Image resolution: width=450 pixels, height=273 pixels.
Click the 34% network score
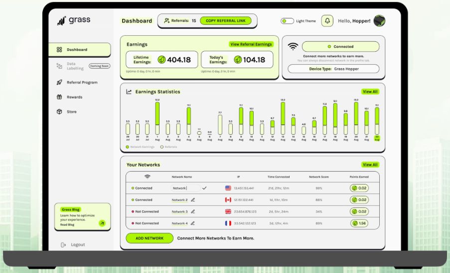(319, 212)
